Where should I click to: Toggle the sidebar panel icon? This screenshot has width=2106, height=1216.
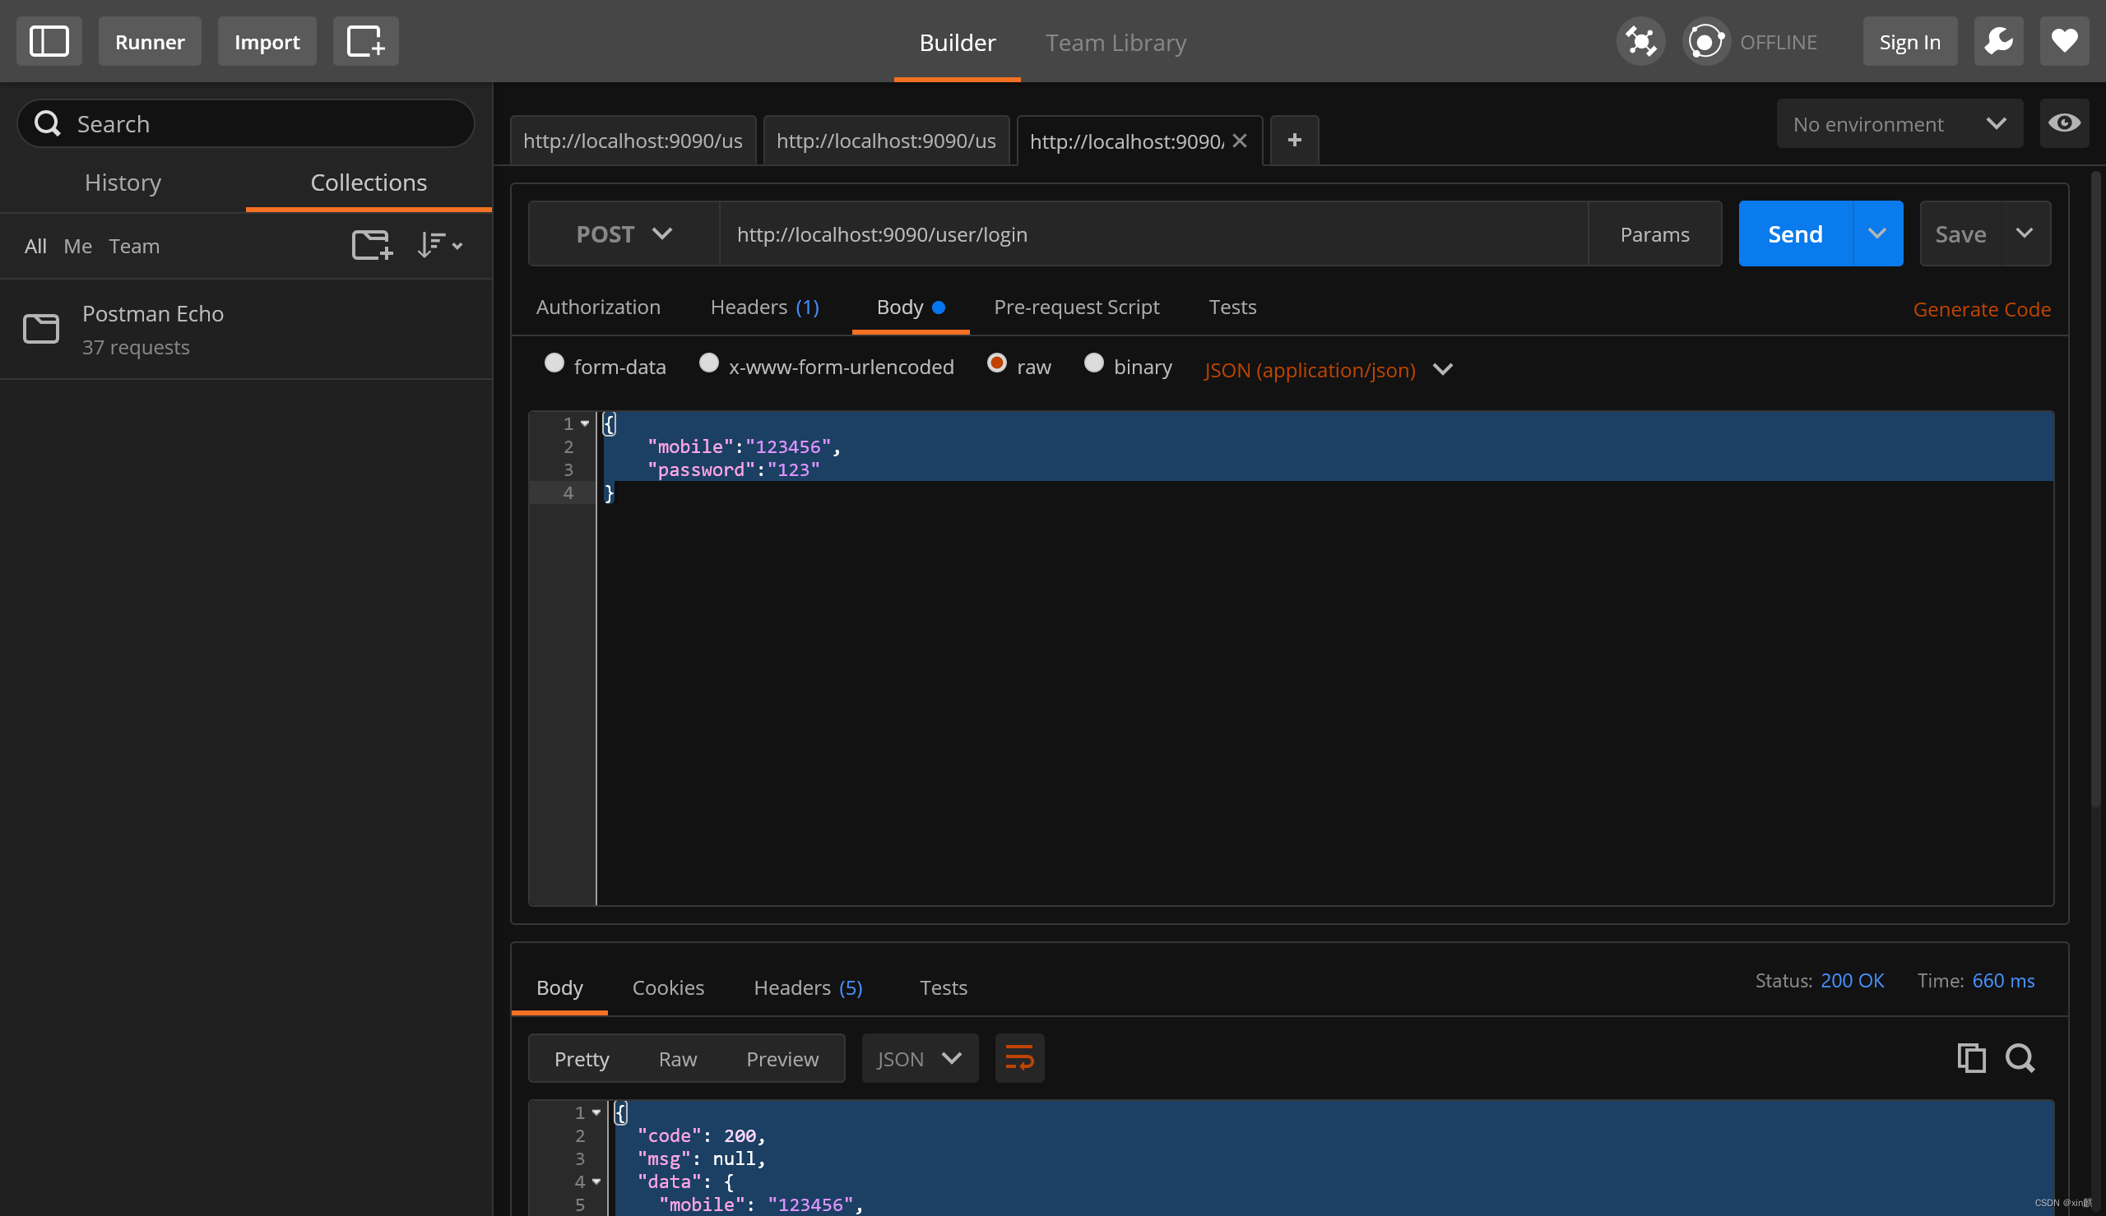pos(48,40)
